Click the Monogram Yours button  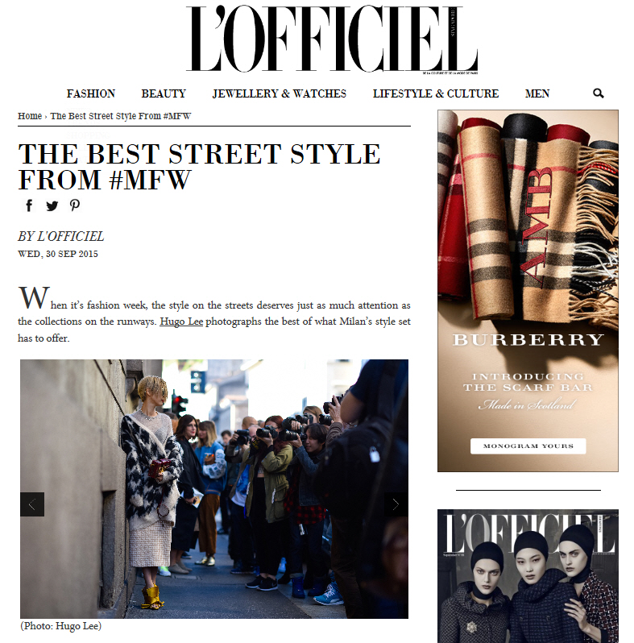528,446
